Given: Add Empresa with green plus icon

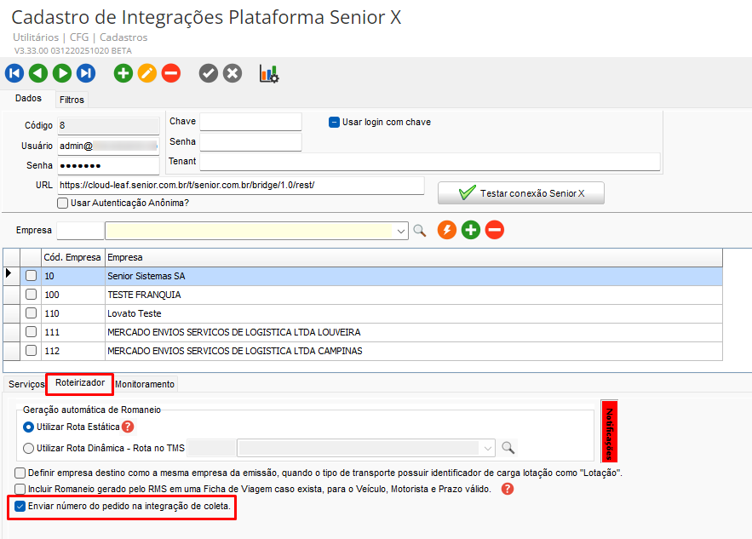Looking at the screenshot, I should [x=471, y=230].
